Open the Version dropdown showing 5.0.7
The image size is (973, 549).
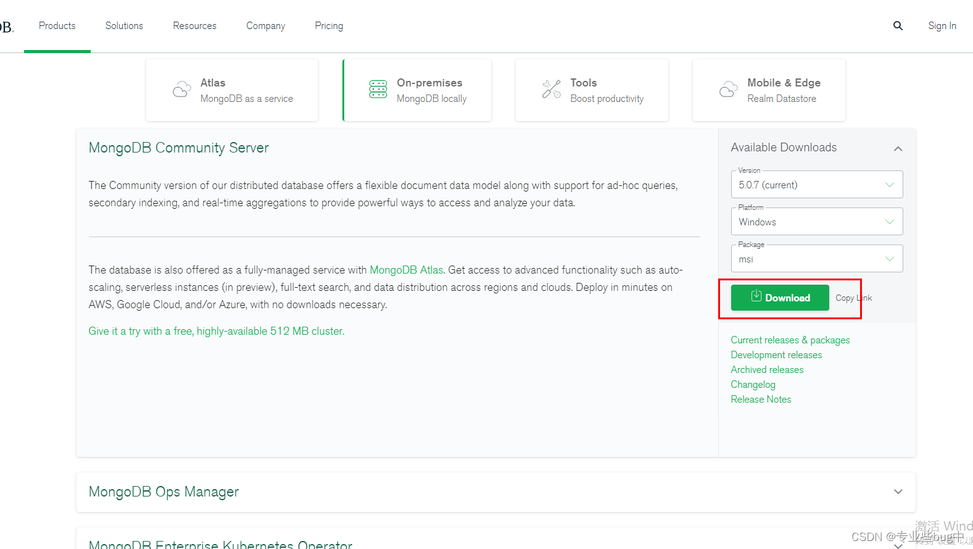pyautogui.click(x=817, y=185)
